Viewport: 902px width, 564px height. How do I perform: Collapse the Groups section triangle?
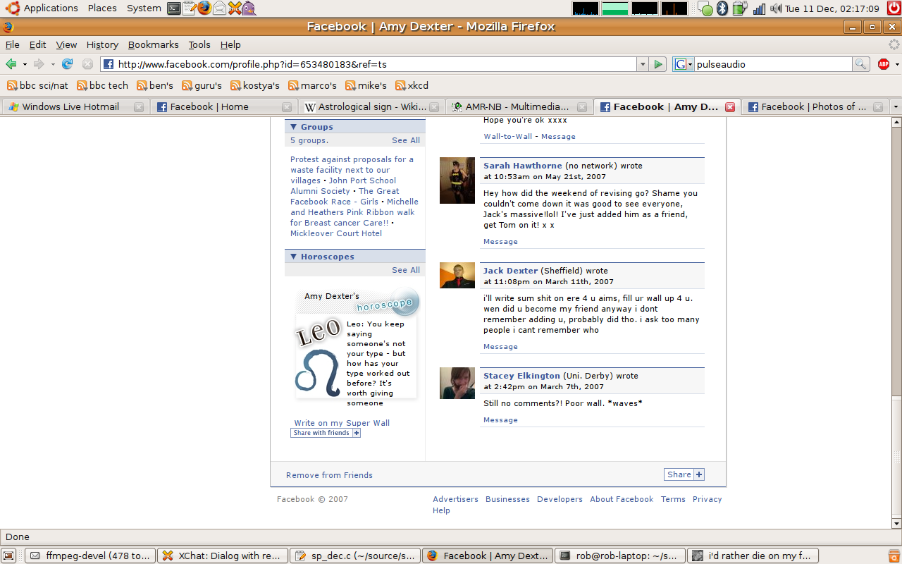click(294, 127)
